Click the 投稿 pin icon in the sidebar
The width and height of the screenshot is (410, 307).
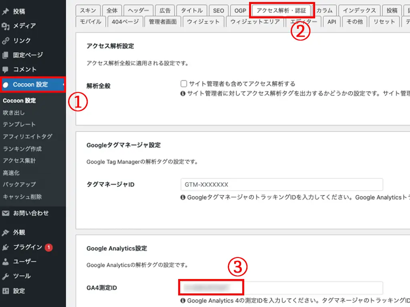point(6,11)
